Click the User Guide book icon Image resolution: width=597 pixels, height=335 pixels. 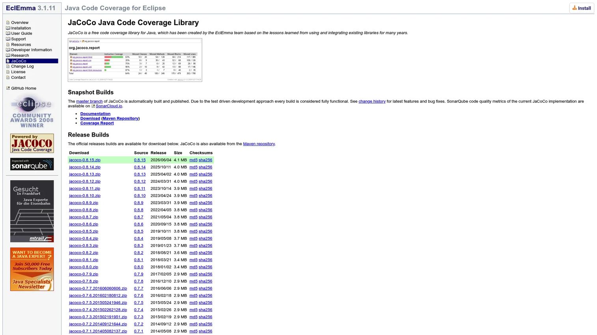(x=8, y=33)
